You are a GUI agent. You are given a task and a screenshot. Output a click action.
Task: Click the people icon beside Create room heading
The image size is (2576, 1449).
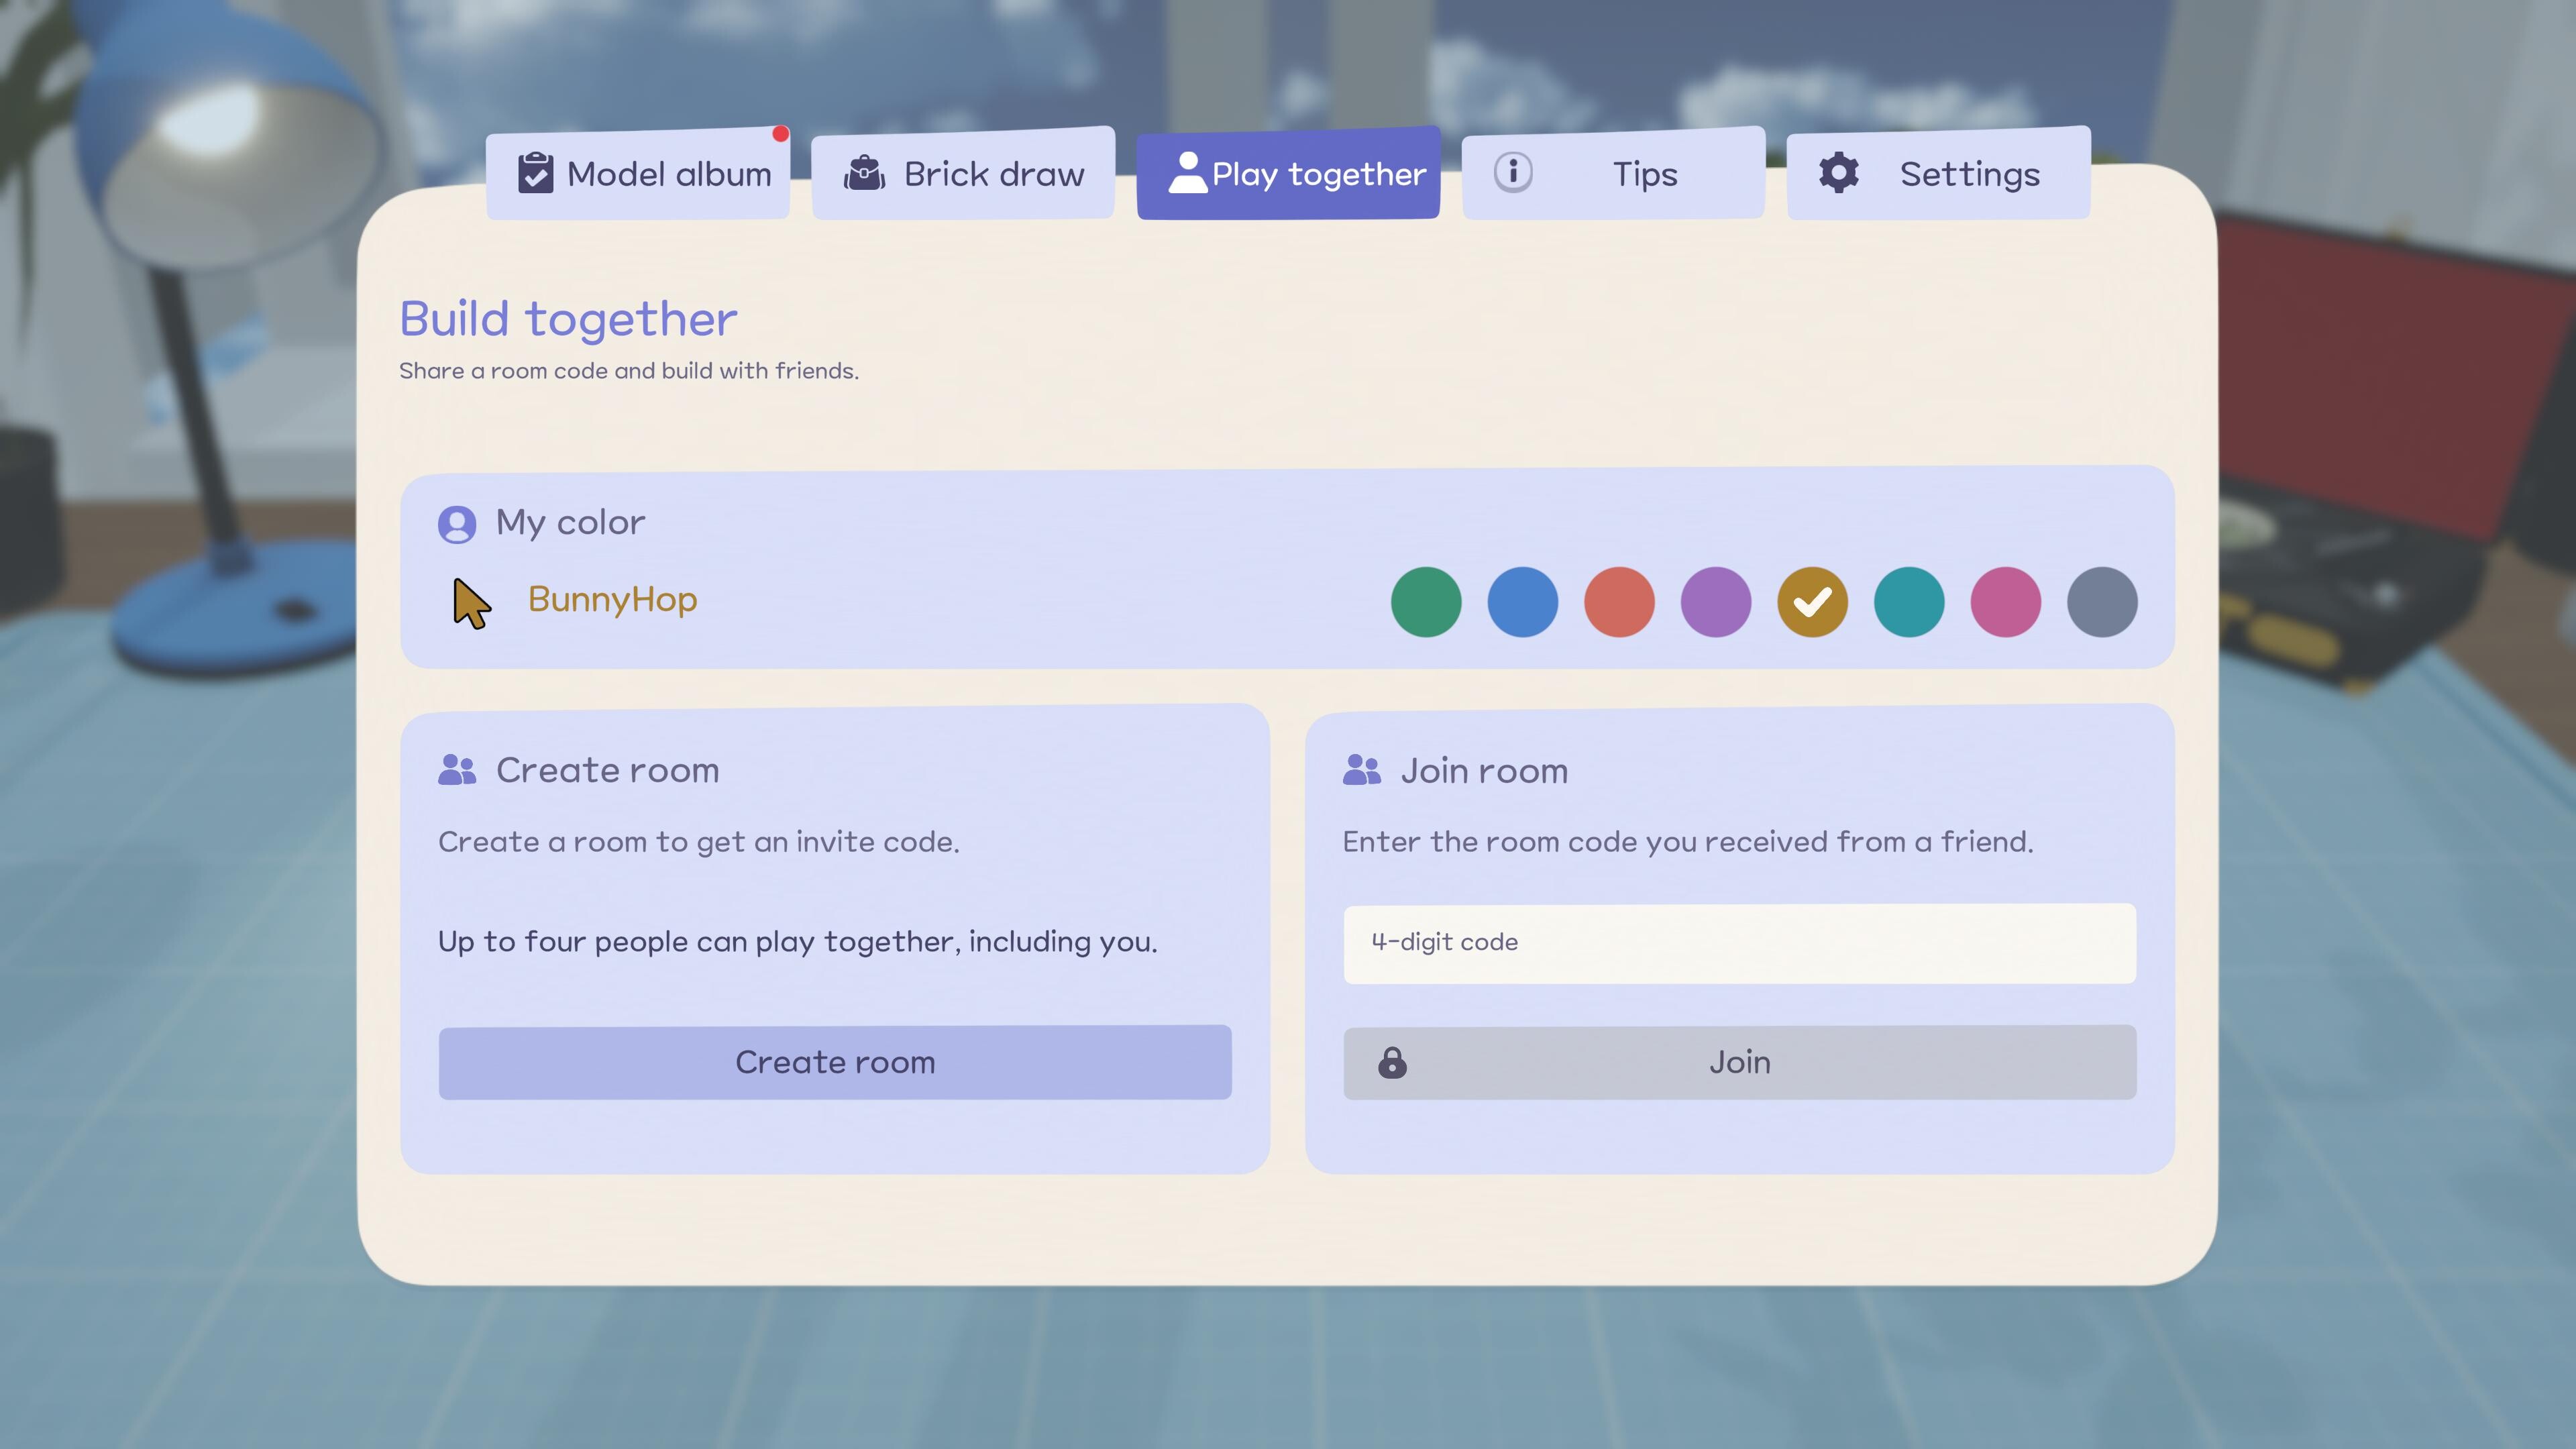click(x=457, y=770)
